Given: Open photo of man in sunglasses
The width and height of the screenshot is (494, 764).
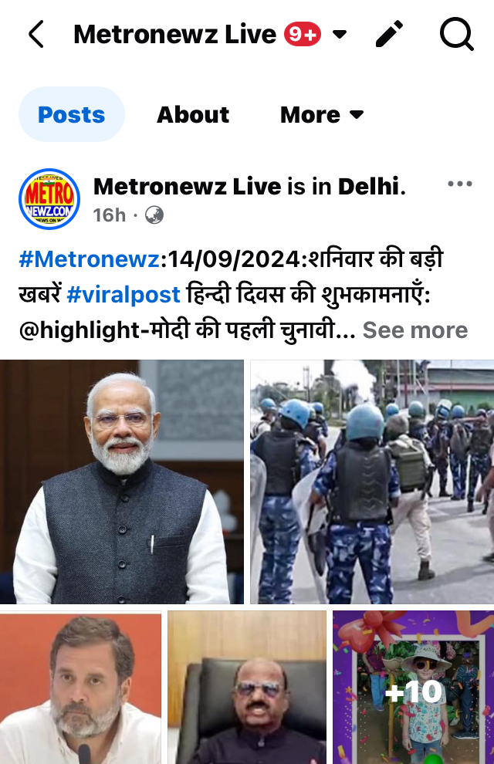Looking at the screenshot, I should [x=247, y=687].
